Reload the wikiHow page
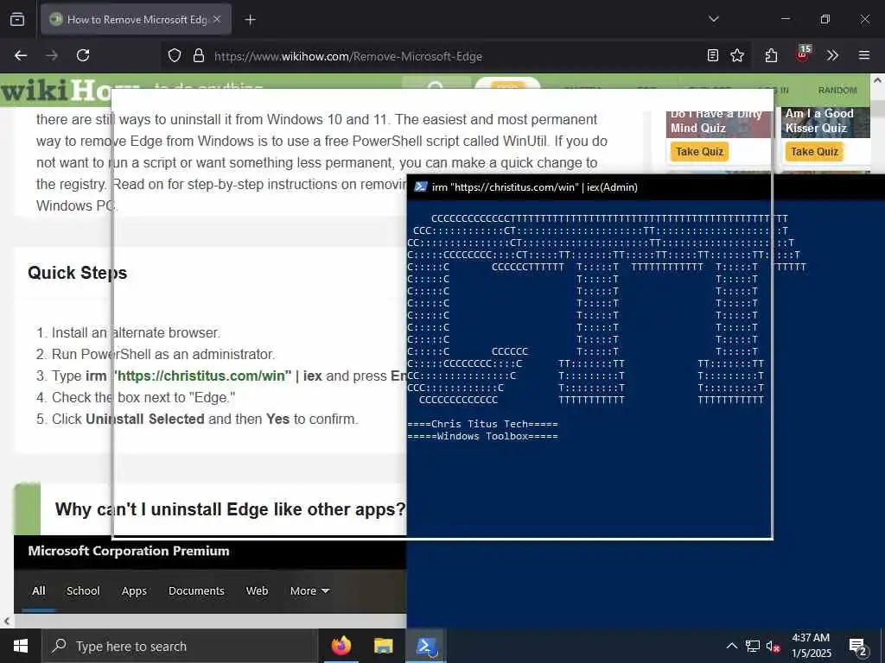The image size is (885, 663). click(x=83, y=55)
